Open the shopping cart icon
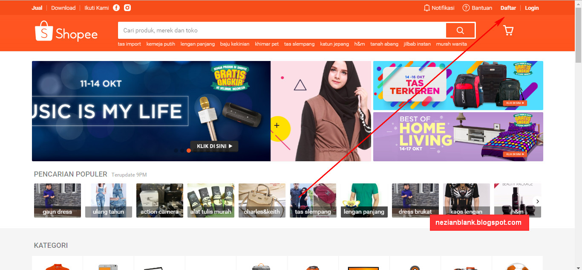582x270 pixels. tap(508, 30)
